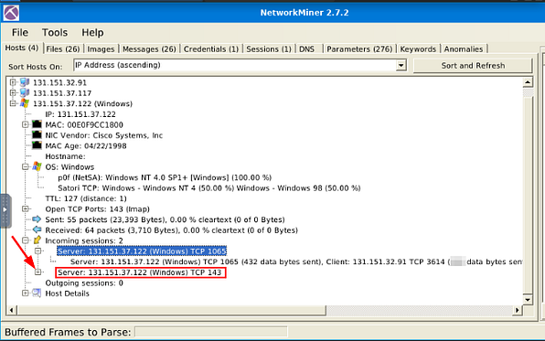The width and height of the screenshot is (545, 341).
Task: Select the Open TCP Ports: 143 (Imap) row
Action: tap(97, 209)
